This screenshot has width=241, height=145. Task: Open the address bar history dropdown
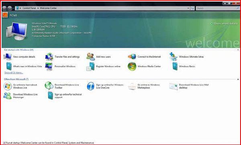click(188, 8)
